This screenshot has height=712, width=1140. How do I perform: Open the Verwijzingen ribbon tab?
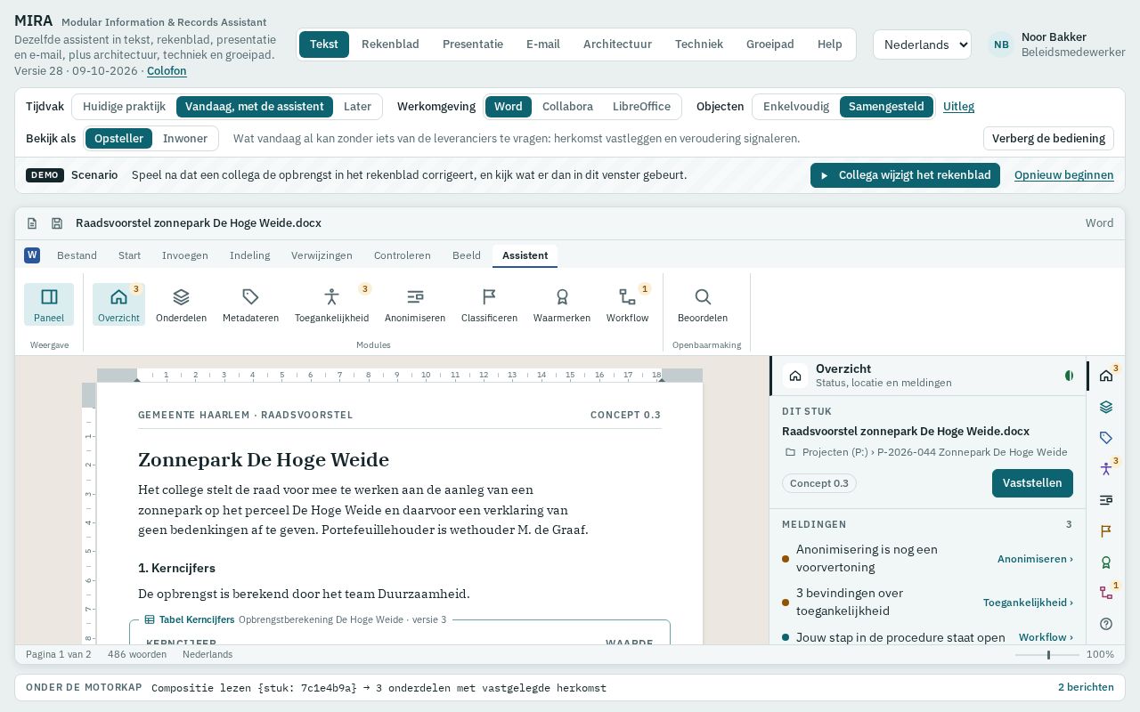point(322,255)
